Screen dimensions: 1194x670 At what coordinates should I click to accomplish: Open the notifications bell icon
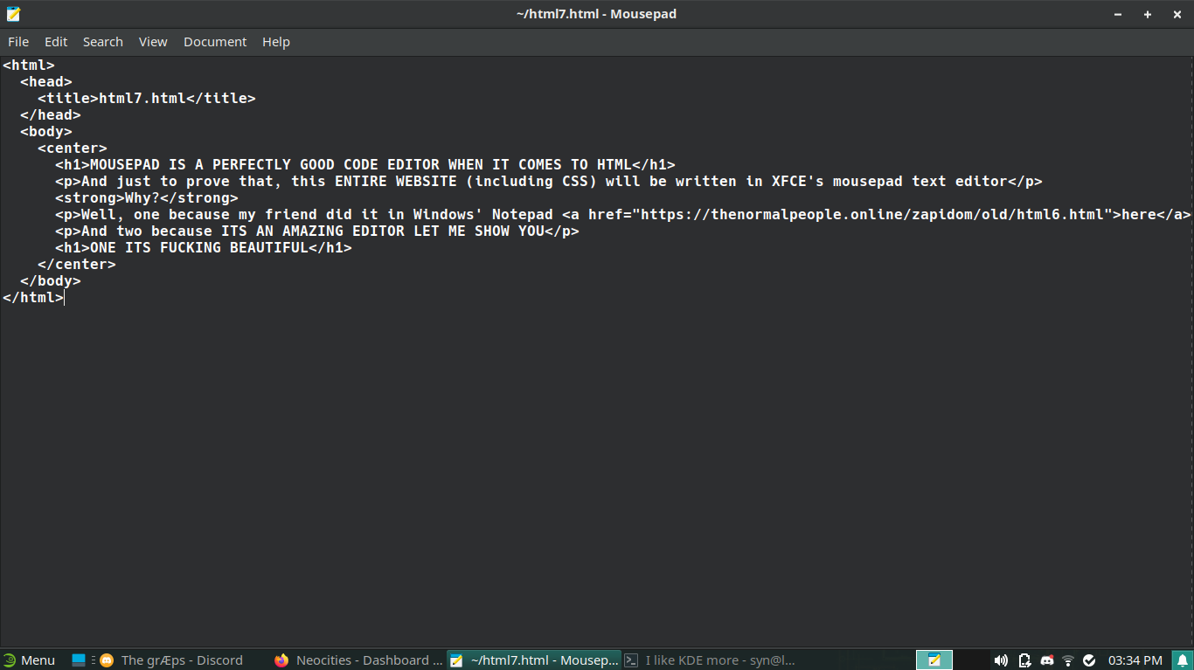pyautogui.click(x=1182, y=660)
